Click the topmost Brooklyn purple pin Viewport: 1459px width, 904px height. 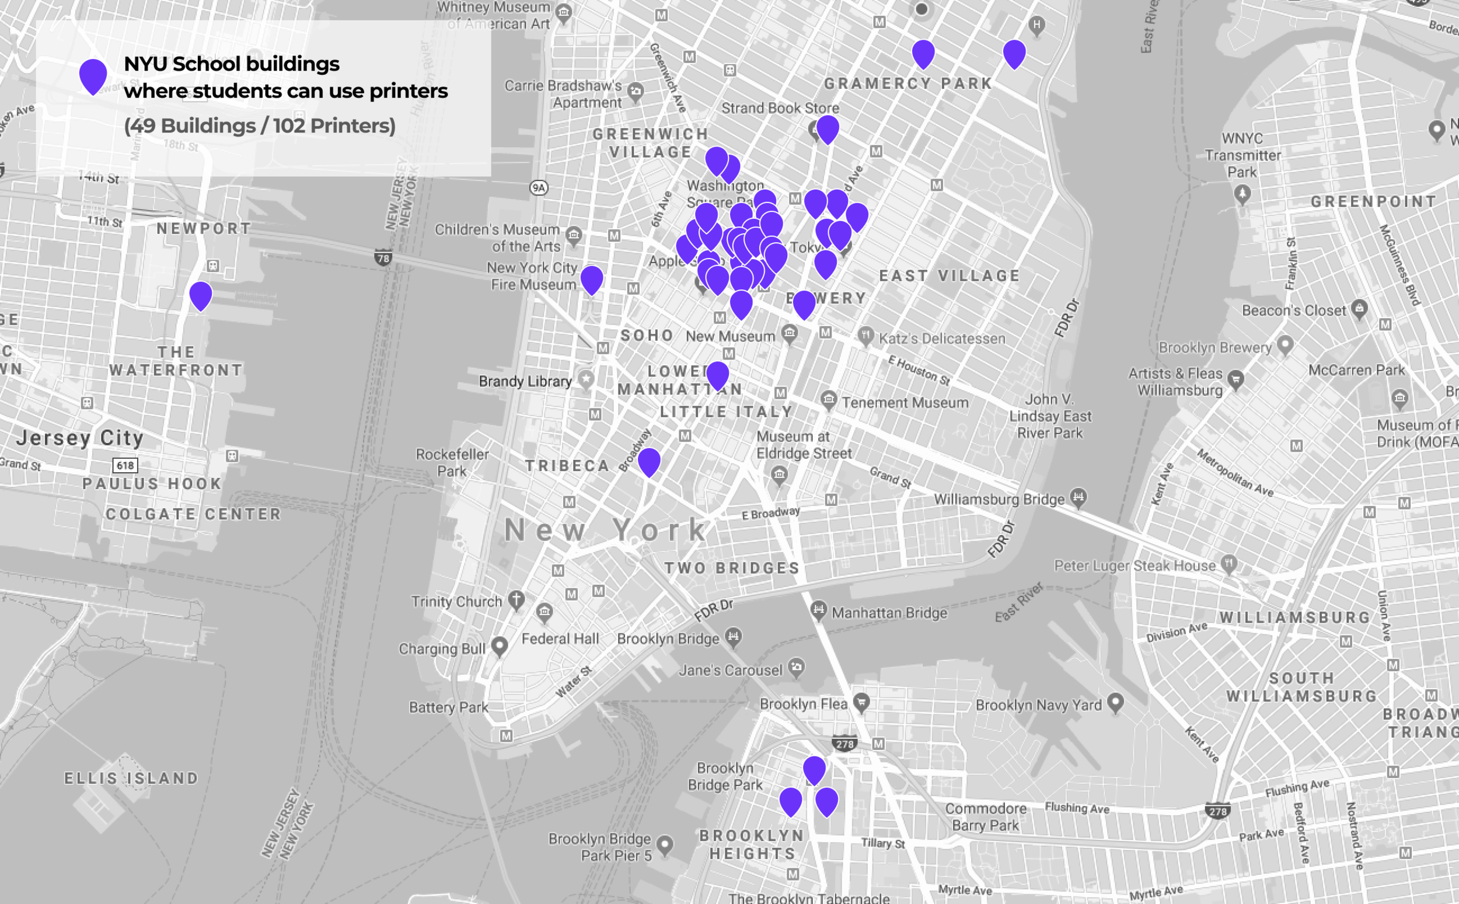[814, 769]
